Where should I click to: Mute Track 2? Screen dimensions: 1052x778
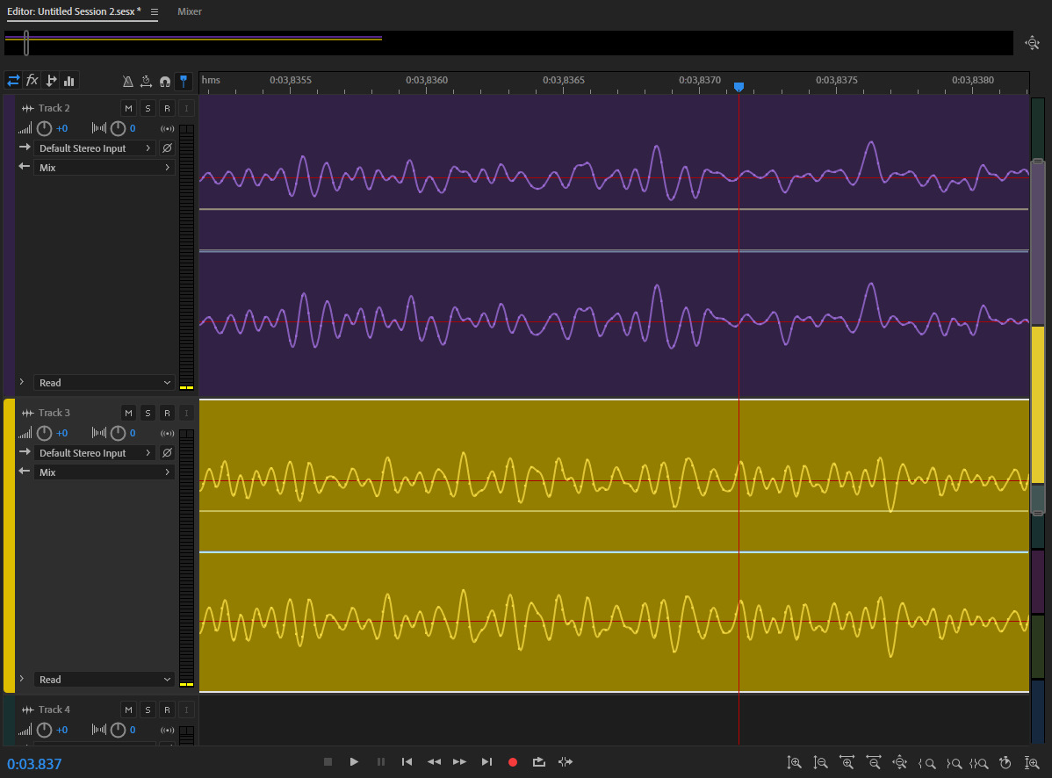pos(128,108)
